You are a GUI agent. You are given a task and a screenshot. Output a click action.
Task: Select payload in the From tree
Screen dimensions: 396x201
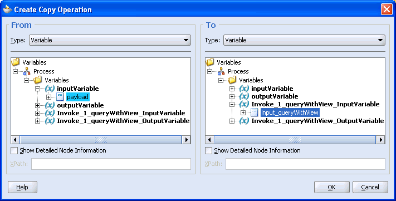tap(78, 97)
